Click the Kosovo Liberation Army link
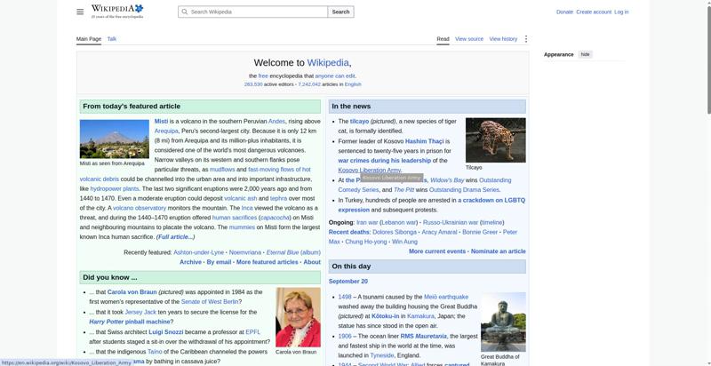The image size is (711, 366). [x=370, y=171]
